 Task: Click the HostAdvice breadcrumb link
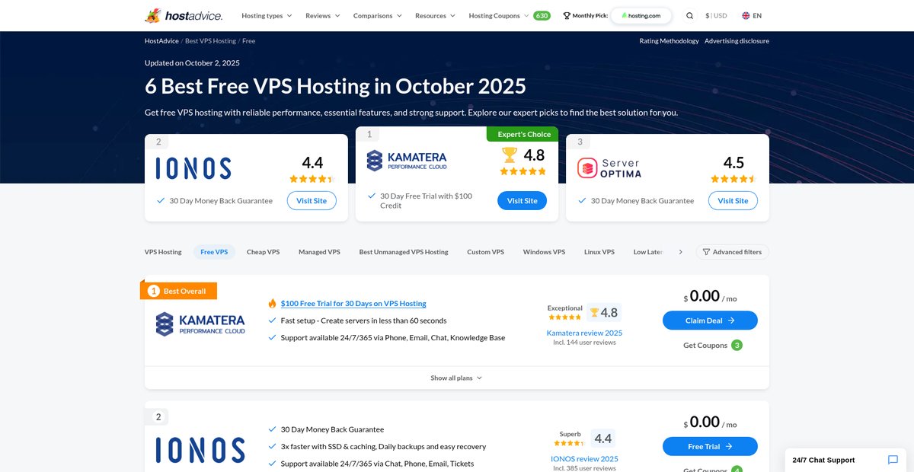(x=161, y=41)
